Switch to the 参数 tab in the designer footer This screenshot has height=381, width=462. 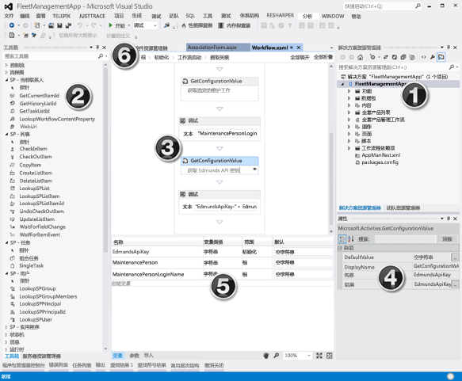[135, 356]
